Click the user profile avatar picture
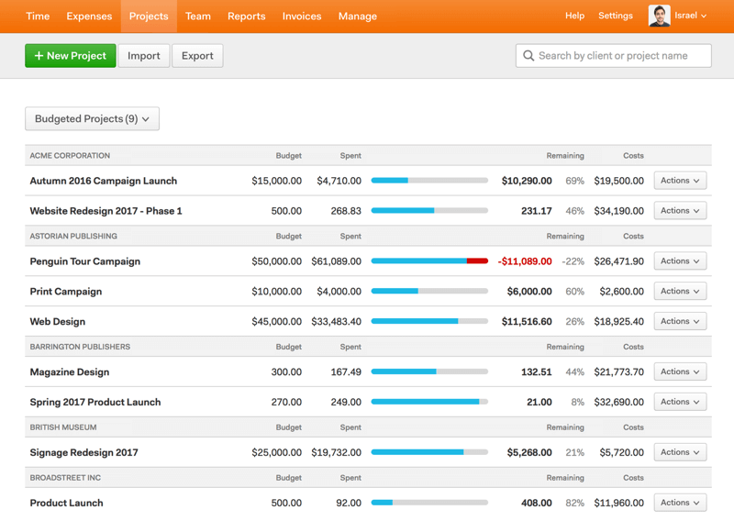734x532 pixels. [659, 16]
